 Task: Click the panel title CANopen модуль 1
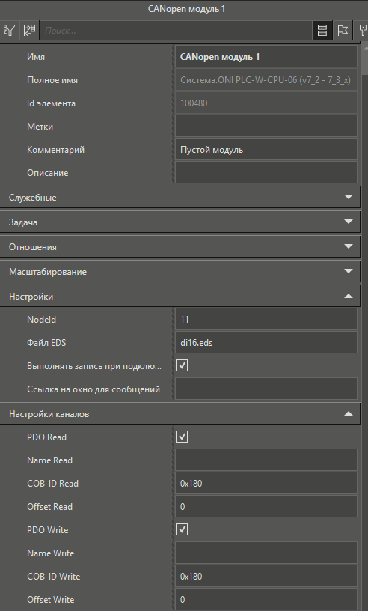click(x=186, y=9)
